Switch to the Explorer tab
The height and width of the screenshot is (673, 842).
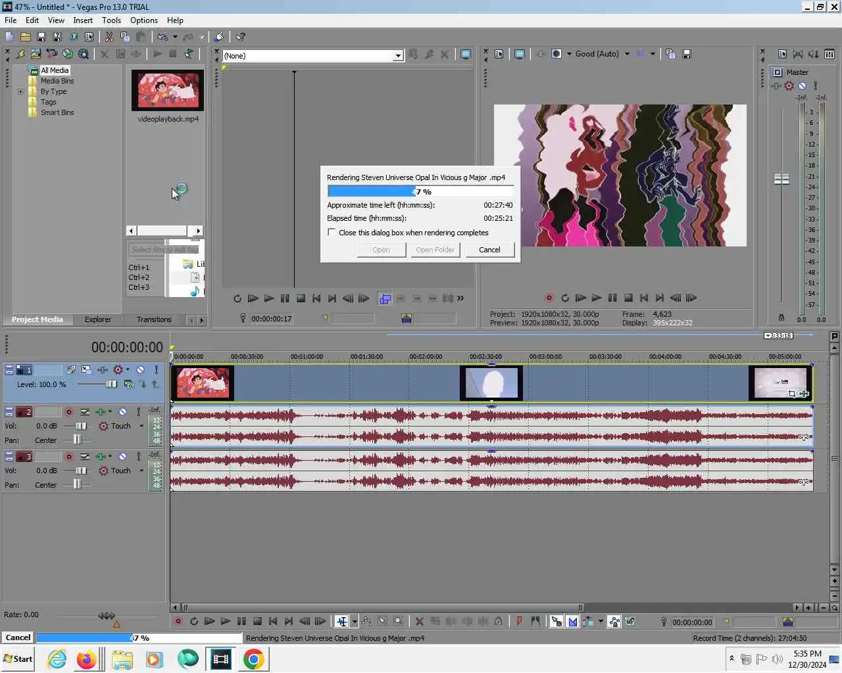click(97, 319)
